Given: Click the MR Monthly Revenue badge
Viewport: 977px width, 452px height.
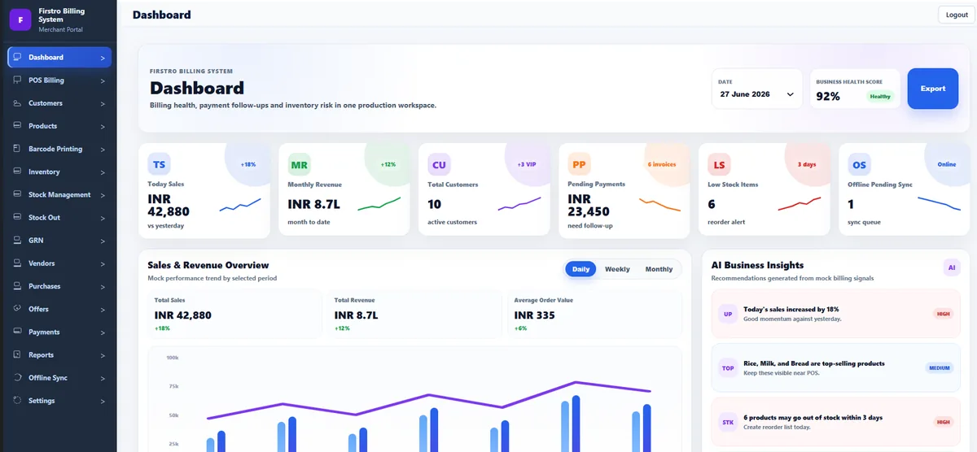Looking at the screenshot, I should [x=299, y=164].
